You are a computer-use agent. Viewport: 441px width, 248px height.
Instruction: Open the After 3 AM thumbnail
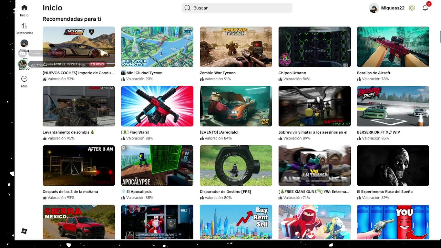pyautogui.click(x=79, y=166)
